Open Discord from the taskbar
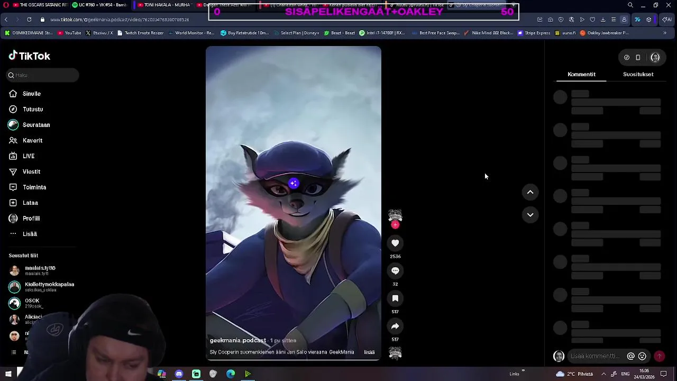Image resolution: width=677 pixels, height=381 pixels. click(x=179, y=374)
